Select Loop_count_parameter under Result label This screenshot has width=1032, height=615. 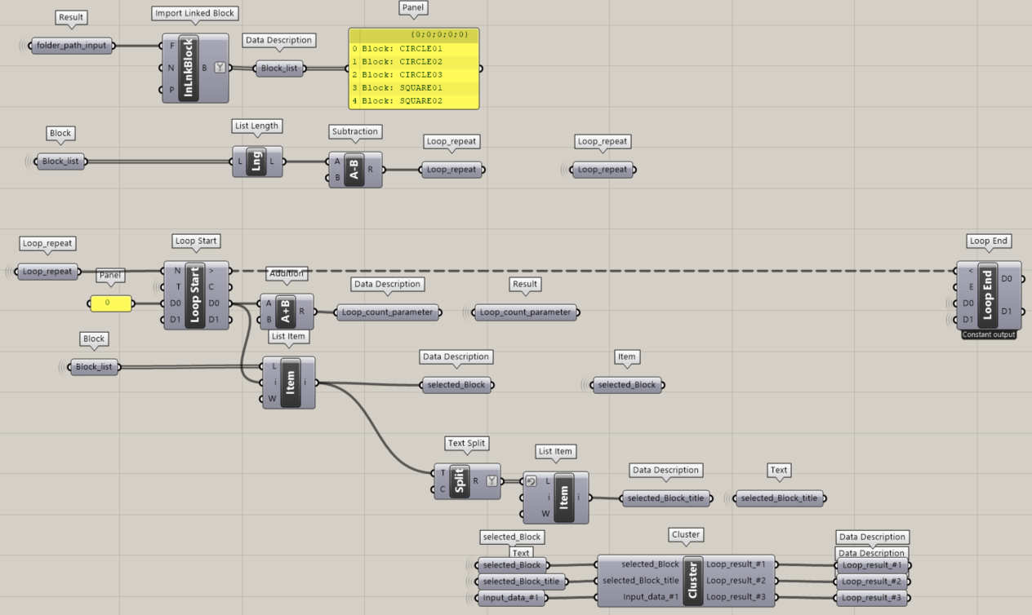click(x=525, y=312)
